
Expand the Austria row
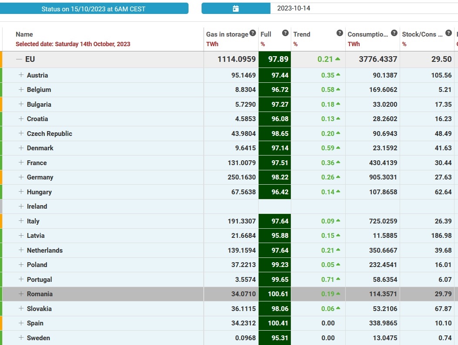tap(21, 75)
